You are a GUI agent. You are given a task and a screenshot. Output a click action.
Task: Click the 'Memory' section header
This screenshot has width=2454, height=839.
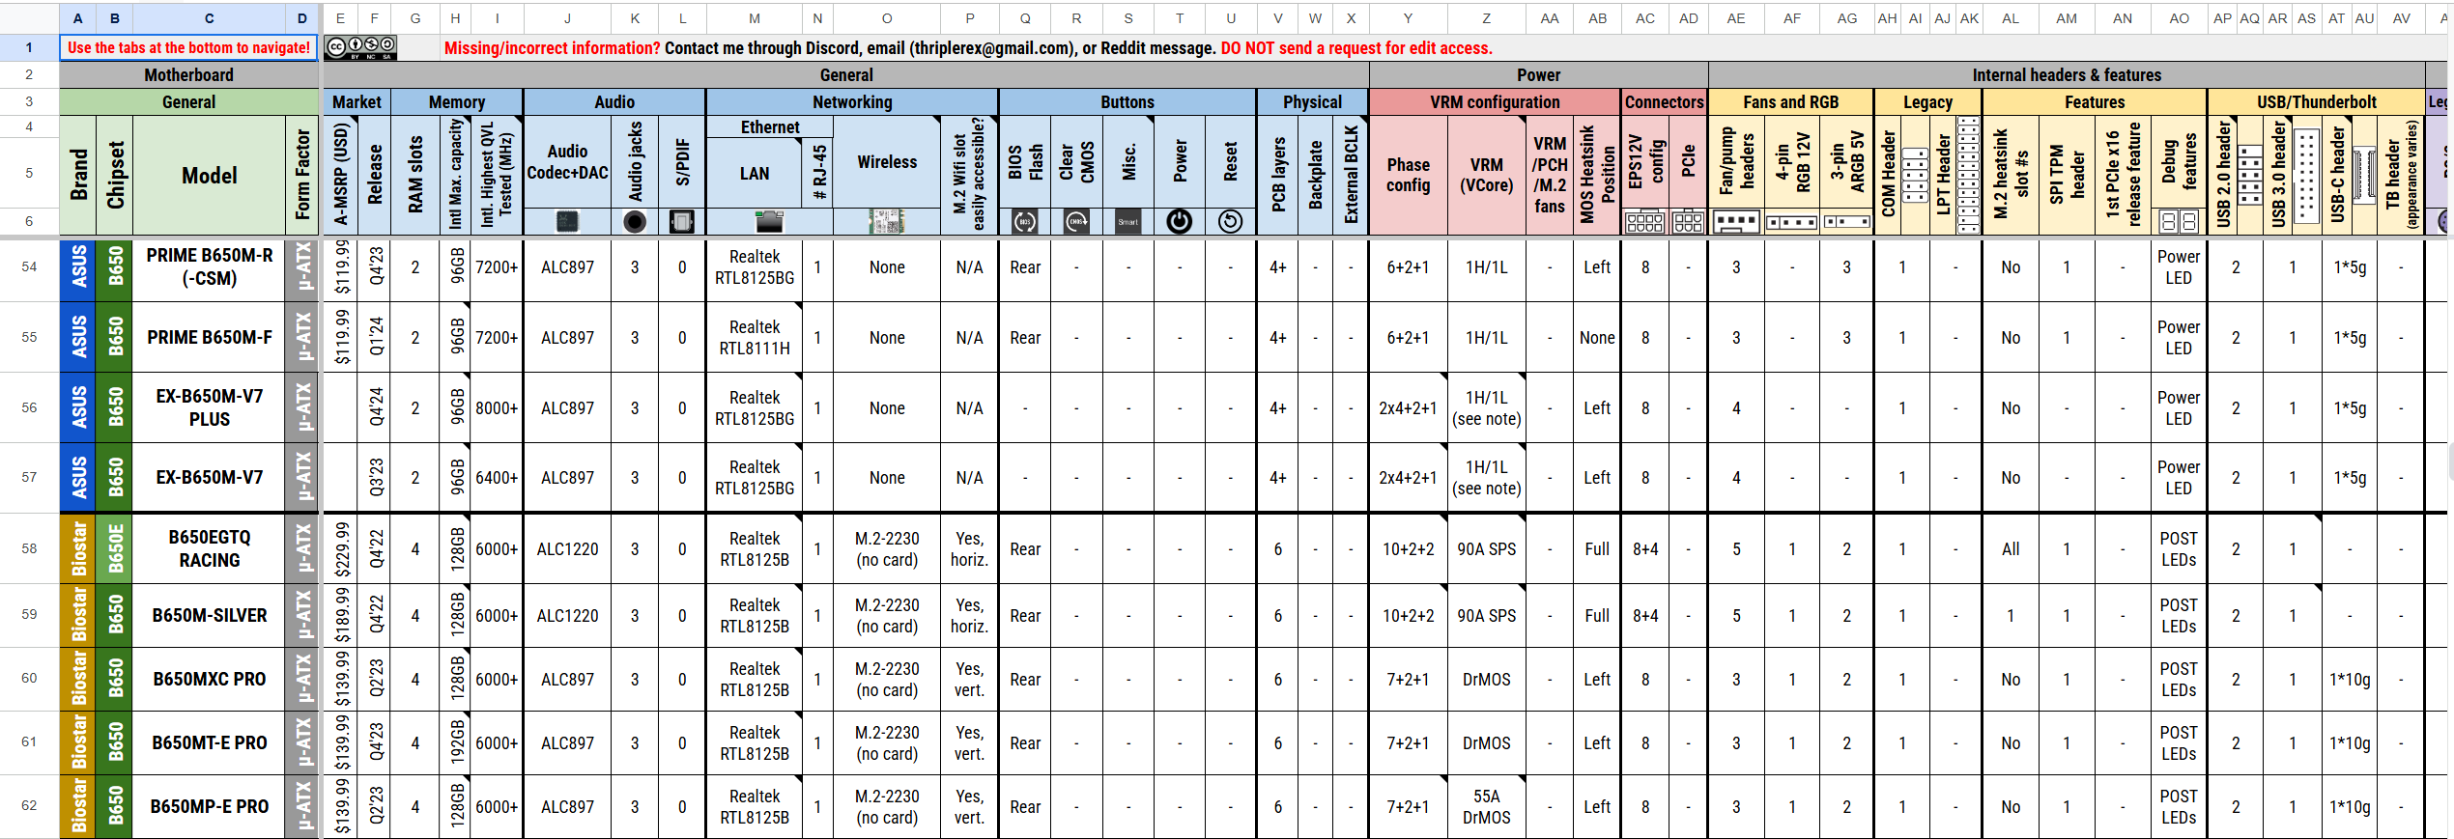(457, 102)
